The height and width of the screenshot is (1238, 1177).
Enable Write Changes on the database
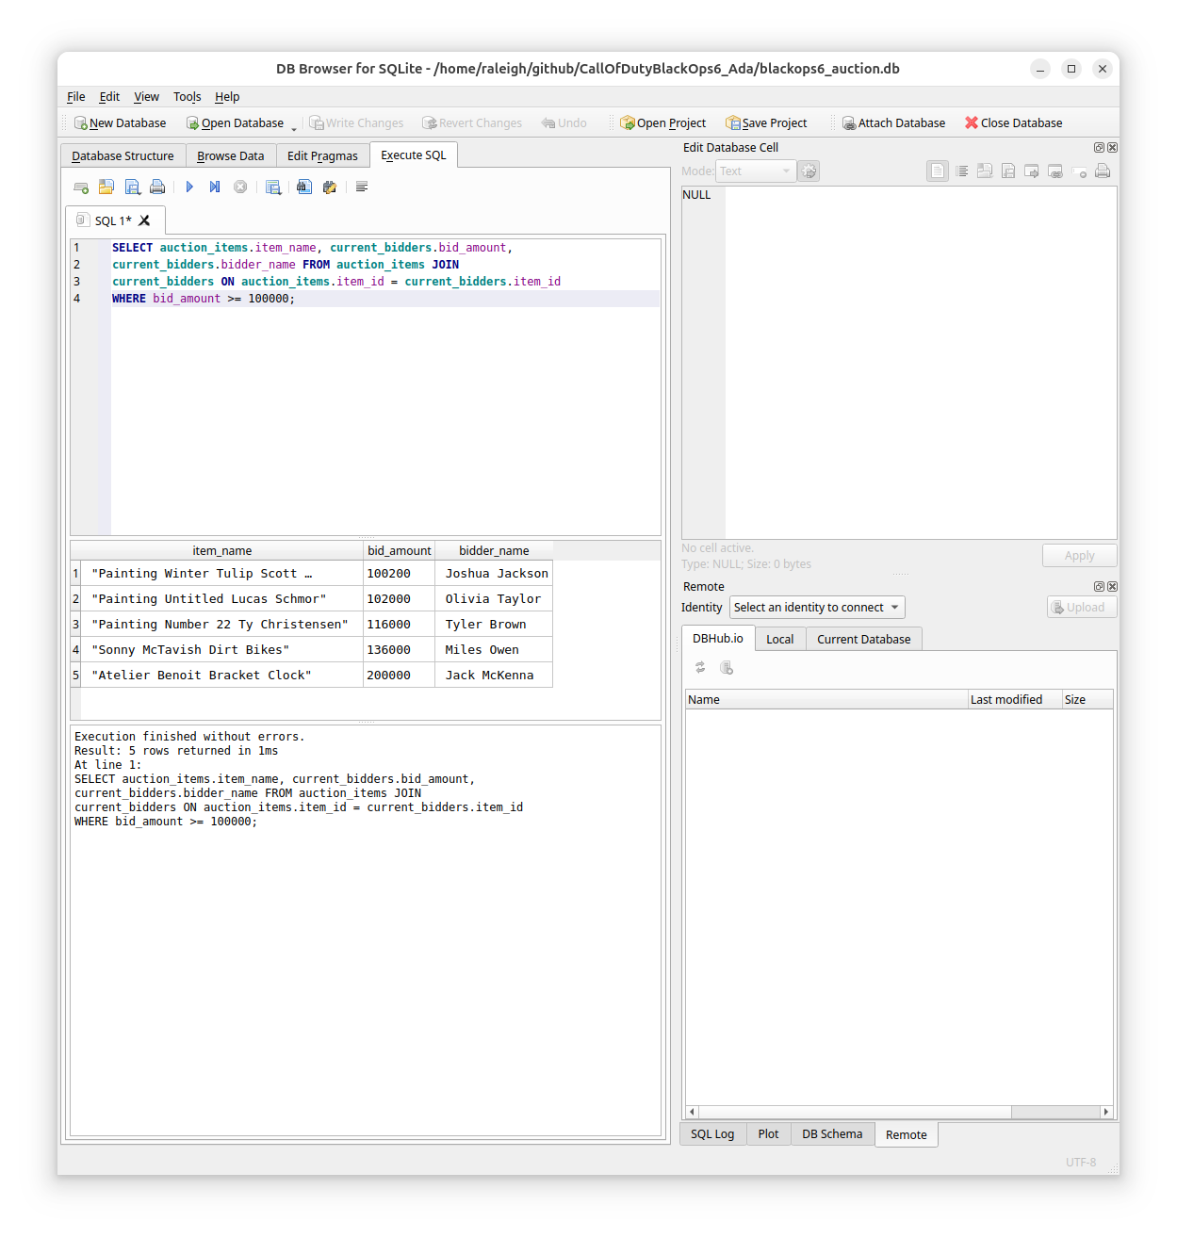pos(356,122)
